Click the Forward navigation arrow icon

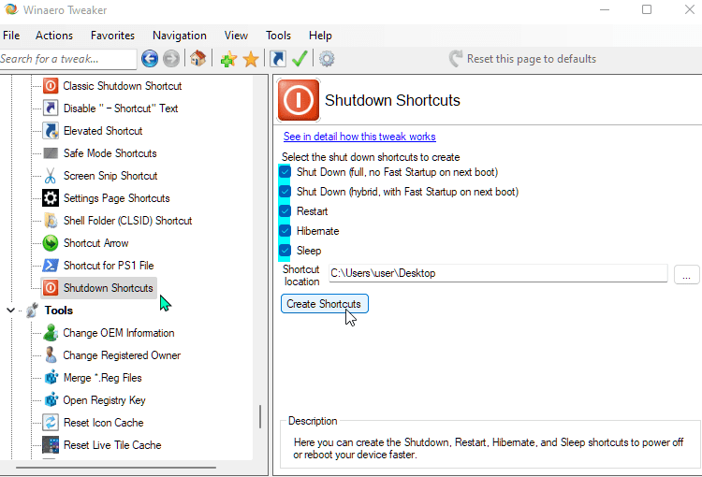pyautogui.click(x=171, y=59)
